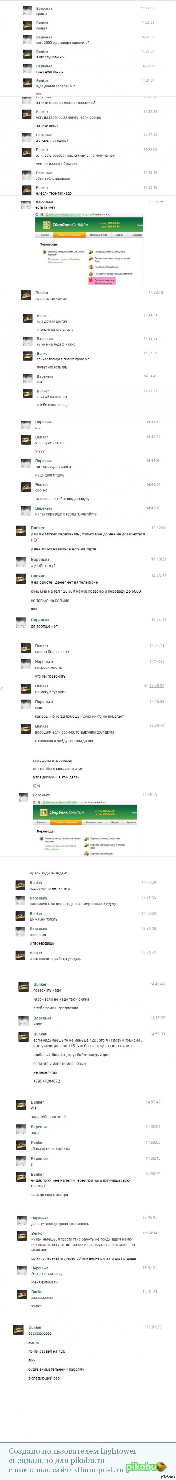The height and width of the screenshot is (1480, 176).
Task: Click the 14:57:42 timestamp beside Bunker
Action: (x=153, y=1103)
